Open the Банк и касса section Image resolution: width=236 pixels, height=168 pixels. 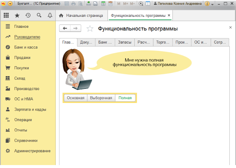click(x=26, y=47)
